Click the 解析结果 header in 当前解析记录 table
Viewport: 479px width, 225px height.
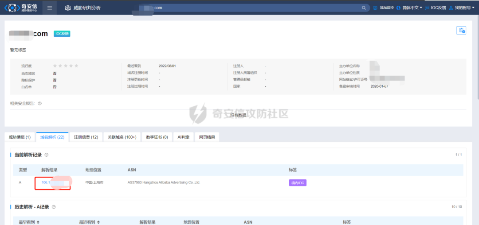tap(50, 170)
